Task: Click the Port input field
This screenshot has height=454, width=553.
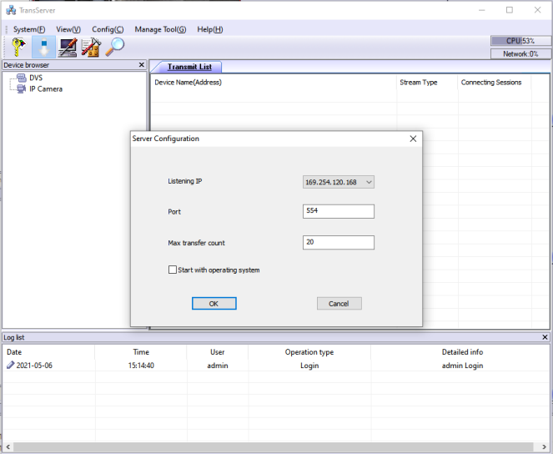Action: click(338, 212)
